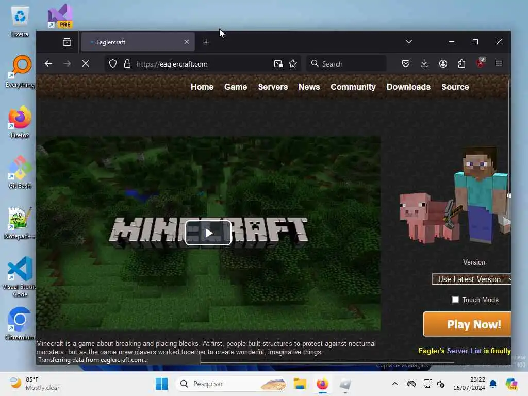Image resolution: width=528 pixels, height=396 pixels.
Task: Open the Game menu item
Action: point(236,87)
